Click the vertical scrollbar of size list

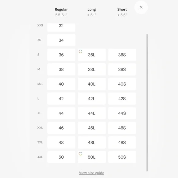pos(147,103)
